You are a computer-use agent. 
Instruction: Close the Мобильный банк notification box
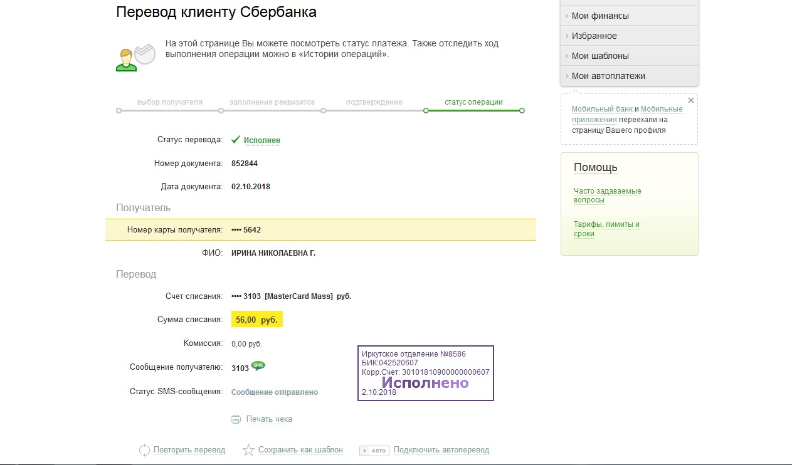tap(691, 100)
